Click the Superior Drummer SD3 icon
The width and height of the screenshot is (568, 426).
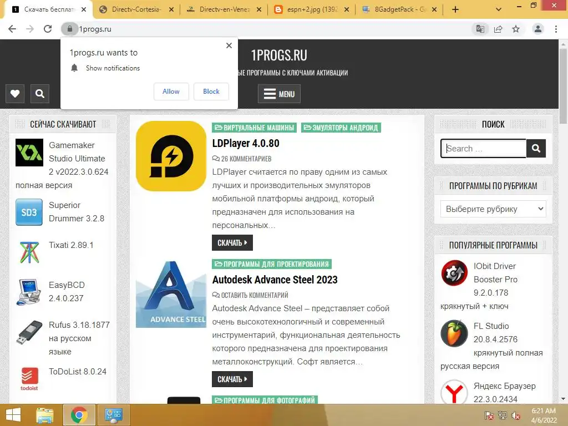pos(29,212)
